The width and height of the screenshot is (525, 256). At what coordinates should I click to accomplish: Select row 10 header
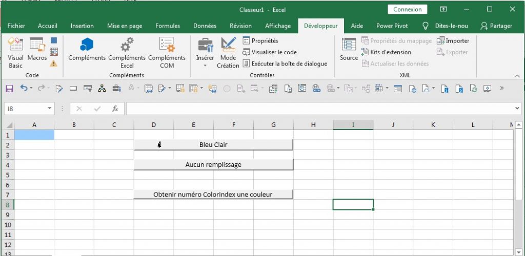coord(8,225)
